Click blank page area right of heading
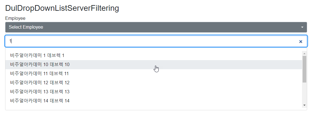Image resolution: width=312 pixels, height=114 pixels. [214, 8]
